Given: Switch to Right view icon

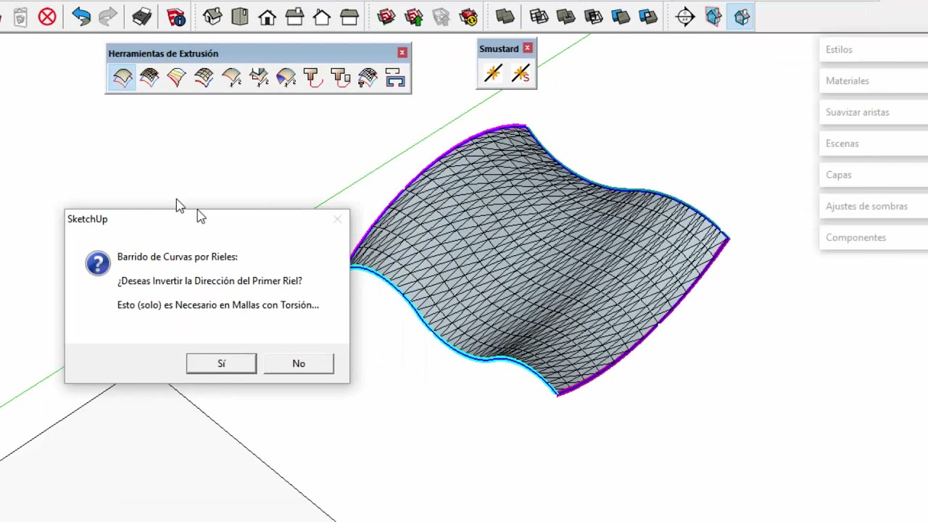Looking at the screenshot, I should click(294, 17).
